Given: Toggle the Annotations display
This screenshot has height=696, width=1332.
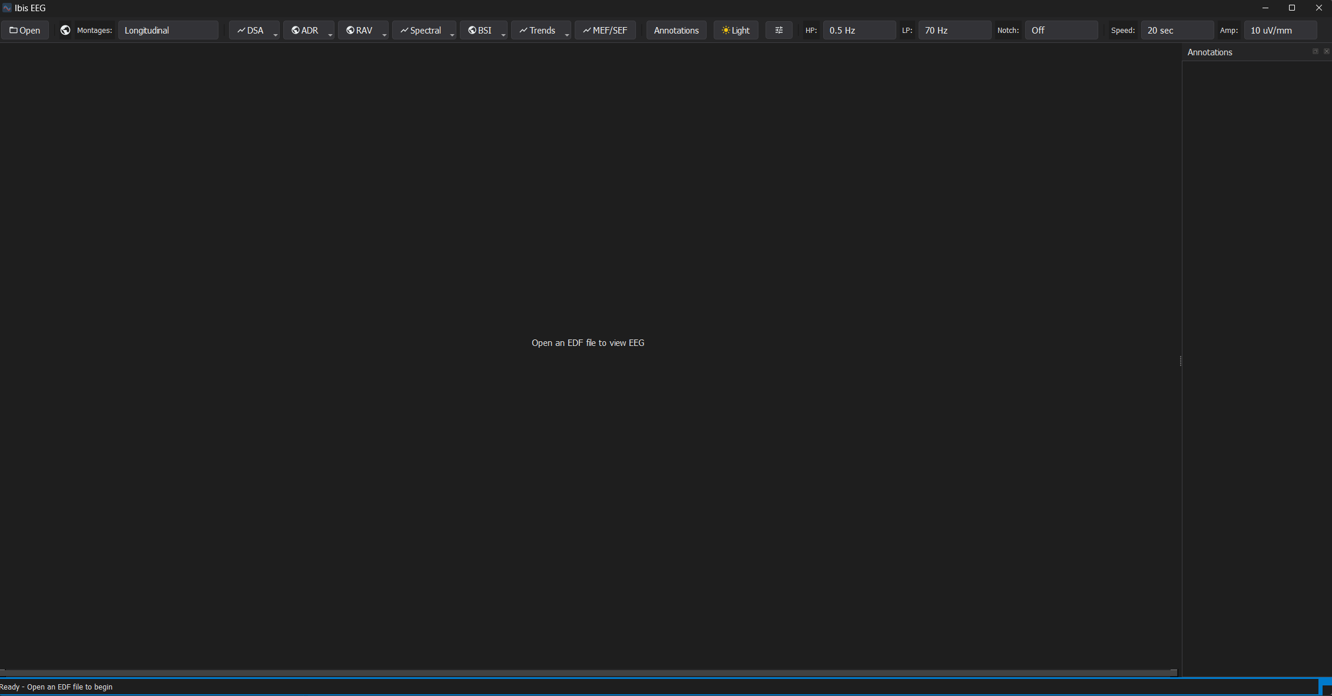Looking at the screenshot, I should pyautogui.click(x=676, y=30).
